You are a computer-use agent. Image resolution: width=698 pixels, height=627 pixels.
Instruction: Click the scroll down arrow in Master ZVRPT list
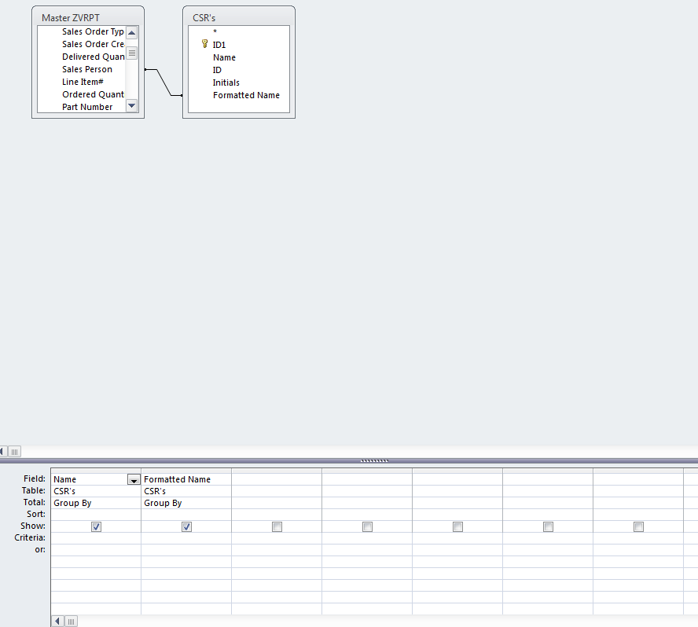[x=132, y=106]
